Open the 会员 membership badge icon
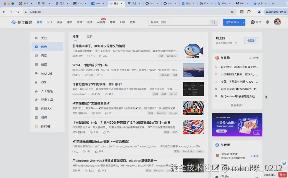288x178 pixels. click(x=253, y=22)
